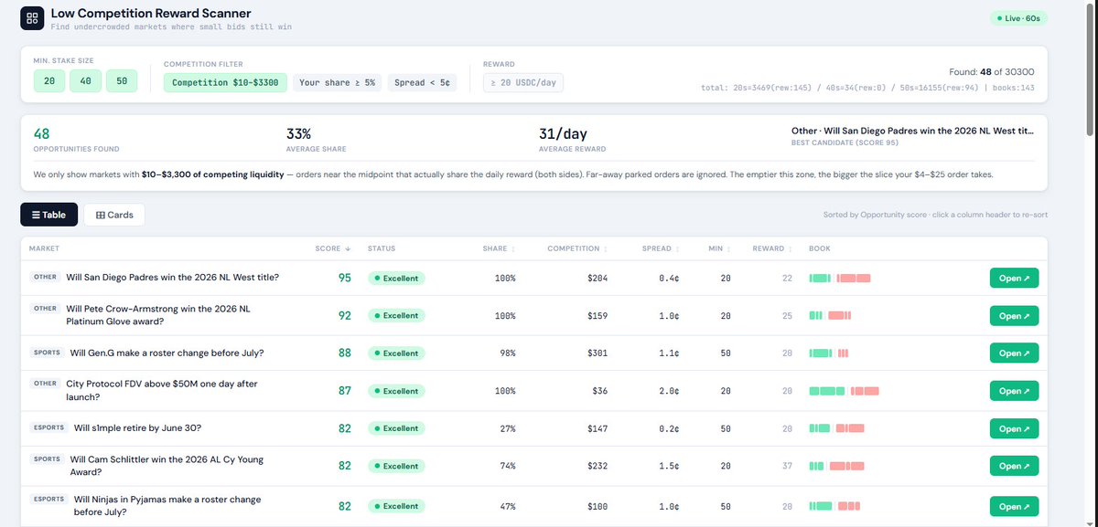Viewport: 1098px width, 527px height.
Task: Open the Cam Schlittler Cy Young market
Action: point(1014,466)
